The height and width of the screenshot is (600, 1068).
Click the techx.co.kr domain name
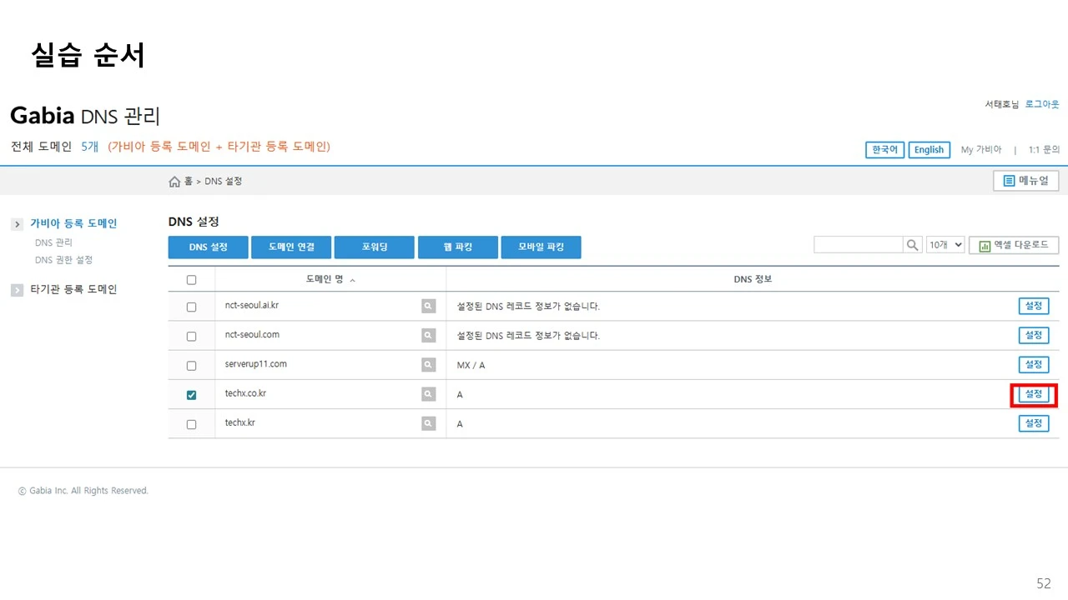245,393
